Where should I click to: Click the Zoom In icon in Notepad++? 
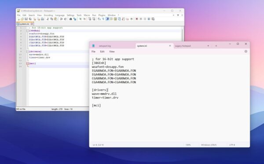[x=81, y=19]
